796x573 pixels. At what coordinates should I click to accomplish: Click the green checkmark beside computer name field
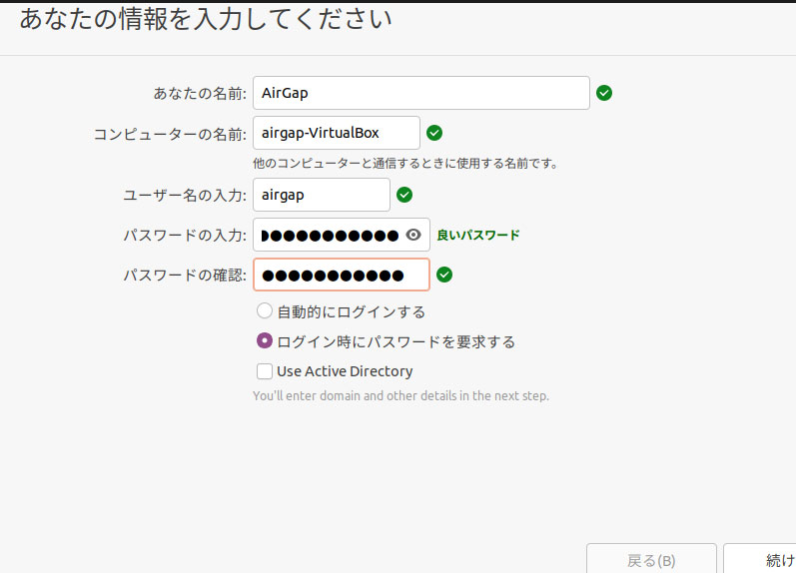pos(434,133)
